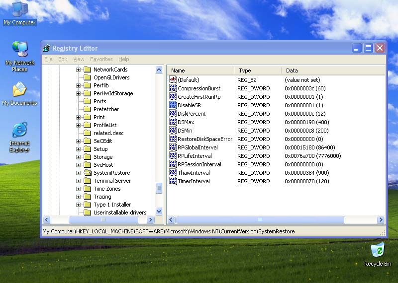Click the 'Terminal Server' tree label

point(112,181)
